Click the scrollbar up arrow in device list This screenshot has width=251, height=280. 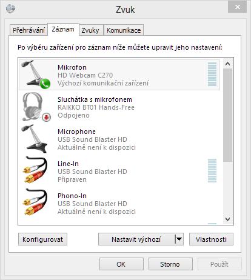pyautogui.click(x=228, y=64)
